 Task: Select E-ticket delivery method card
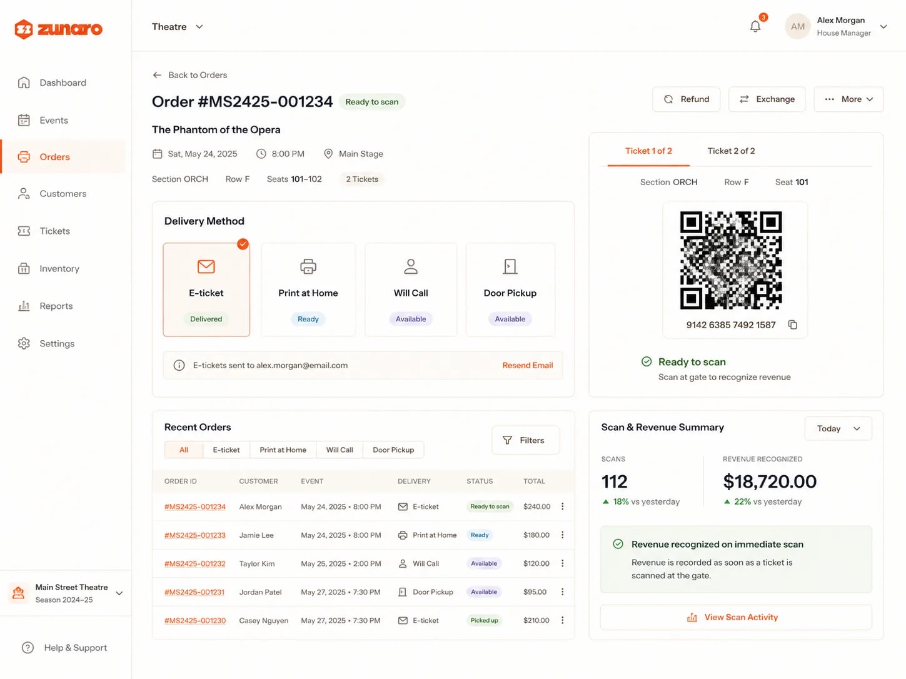point(206,289)
